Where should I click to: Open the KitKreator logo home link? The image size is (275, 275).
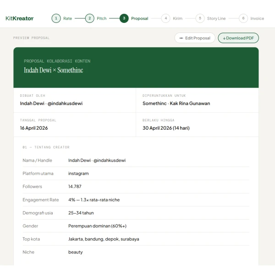tap(19, 18)
